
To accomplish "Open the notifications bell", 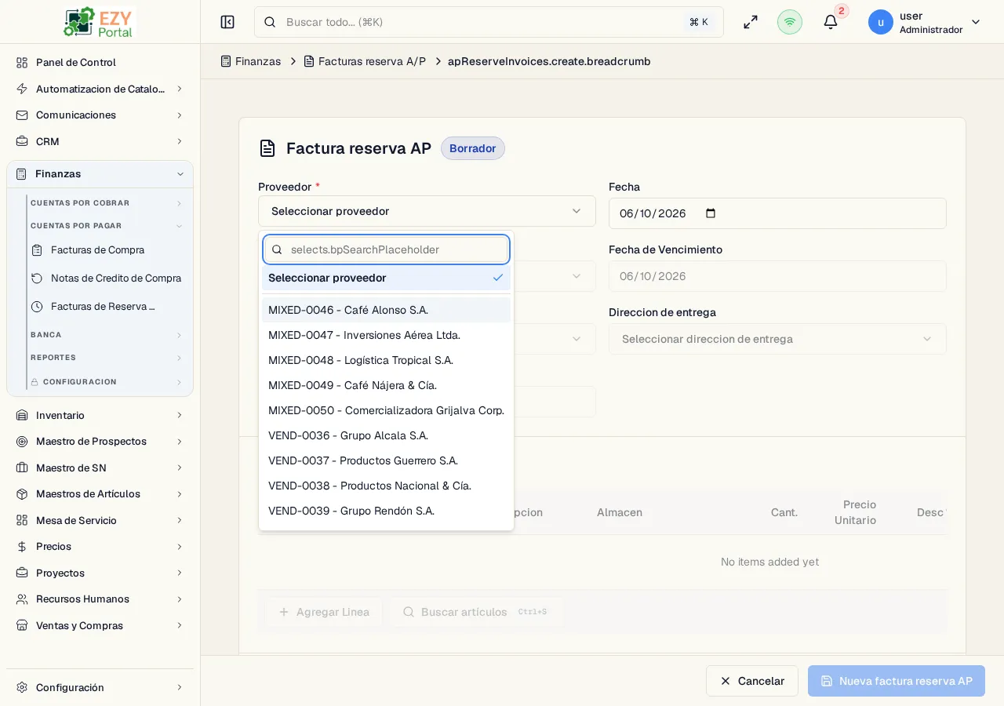I will click(831, 22).
